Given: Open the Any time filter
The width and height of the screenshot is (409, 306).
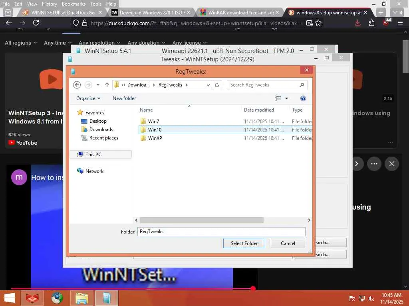Looking at the screenshot, I should pyautogui.click(x=58, y=43).
